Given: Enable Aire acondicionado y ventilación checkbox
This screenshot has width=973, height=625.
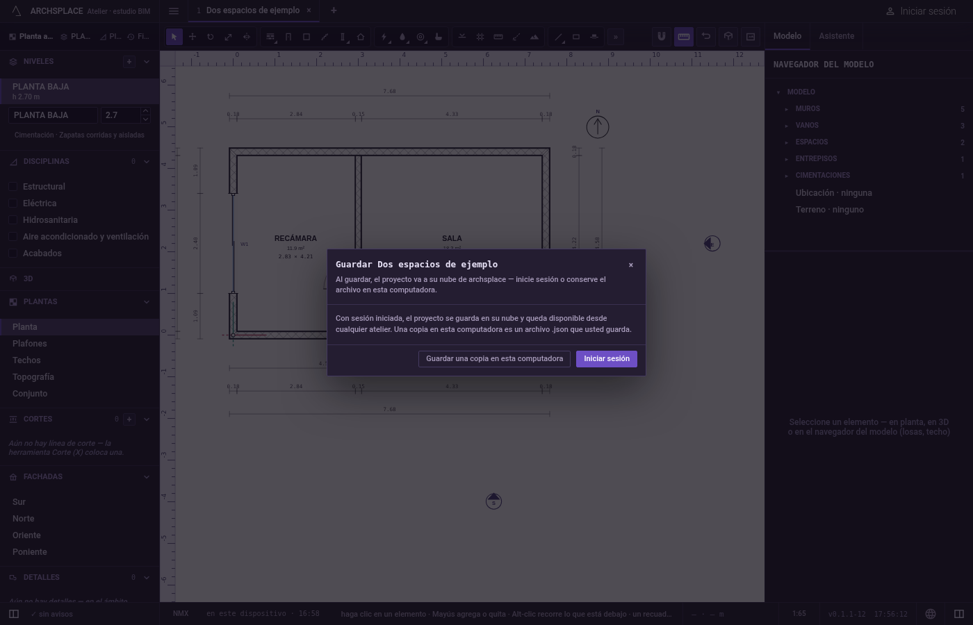Looking at the screenshot, I should click(13, 237).
